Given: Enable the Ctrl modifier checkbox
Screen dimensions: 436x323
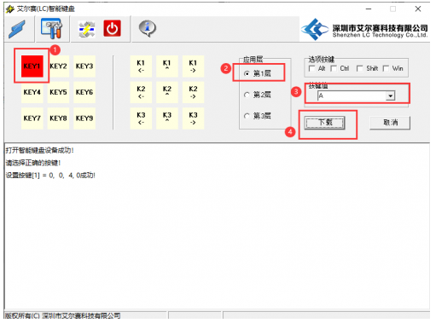Looking at the screenshot, I should tap(334, 68).
